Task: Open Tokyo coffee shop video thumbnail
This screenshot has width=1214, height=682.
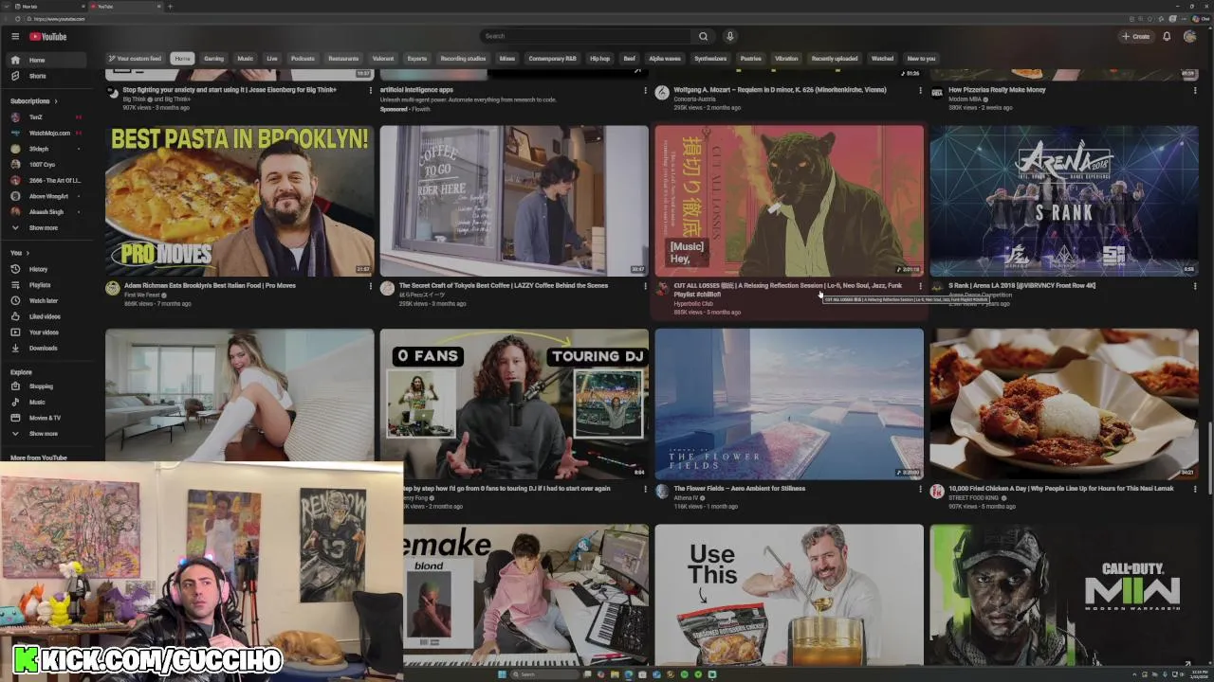Action: tap(514, 201)
